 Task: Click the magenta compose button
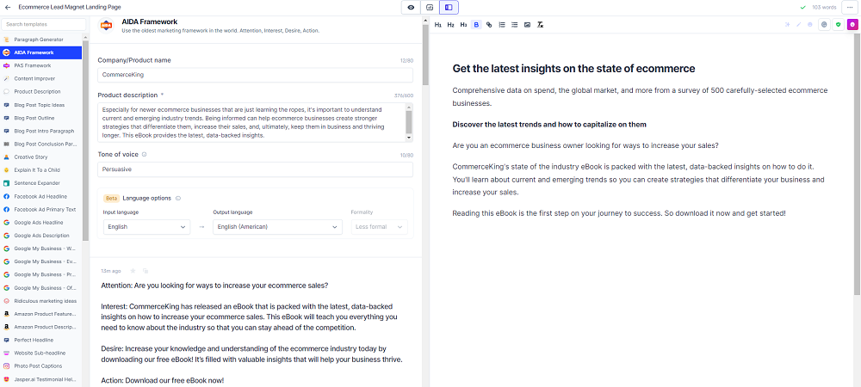click(852, 25)
